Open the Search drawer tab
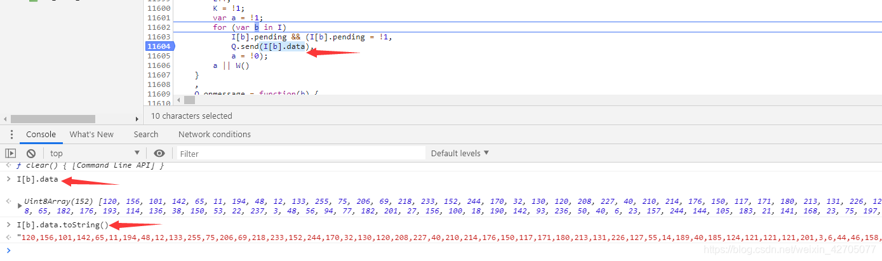The image size is (882, 261). click(145, 135)
